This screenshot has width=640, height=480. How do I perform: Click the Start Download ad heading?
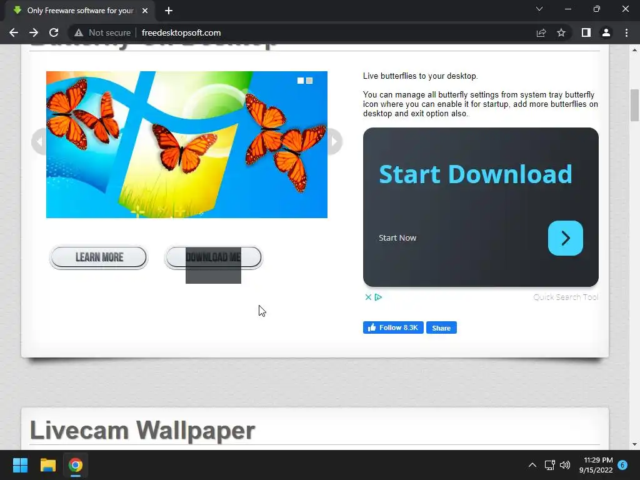point(476,174)
